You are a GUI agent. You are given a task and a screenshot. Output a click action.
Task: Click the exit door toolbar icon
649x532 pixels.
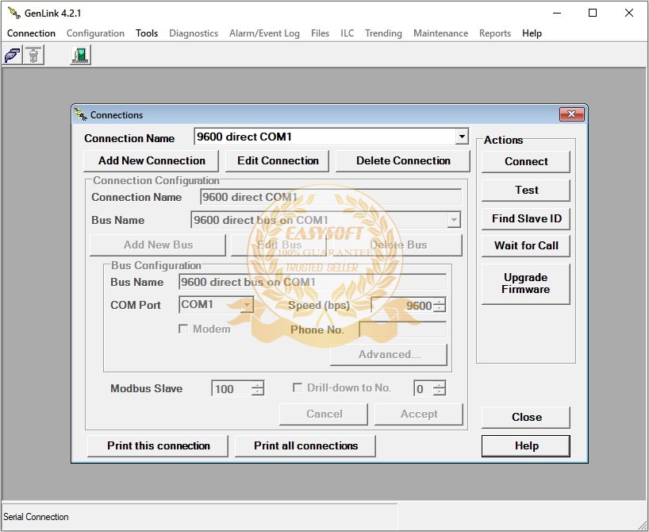(x=80, y=55)
